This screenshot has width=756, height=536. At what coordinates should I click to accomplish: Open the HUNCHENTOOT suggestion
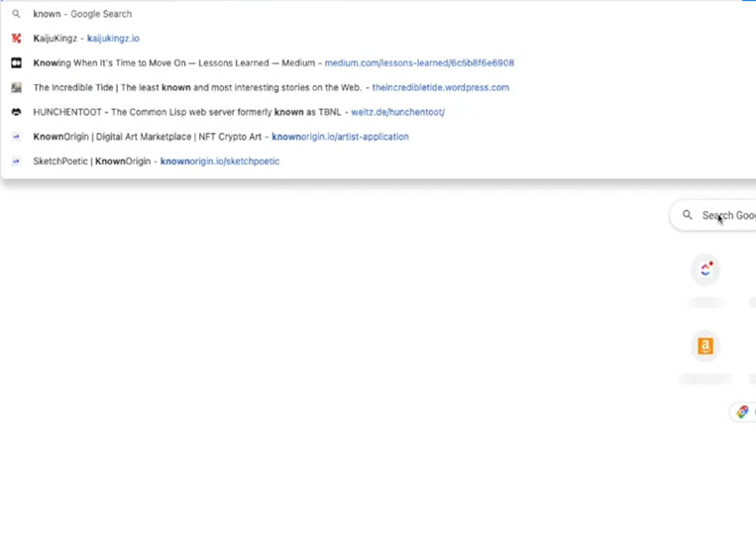(x=378, y=112)
